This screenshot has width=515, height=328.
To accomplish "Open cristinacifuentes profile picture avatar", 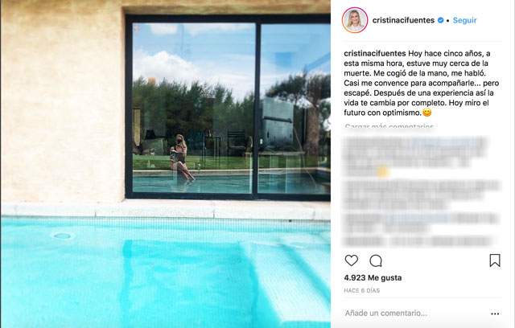I will [355, 20].
